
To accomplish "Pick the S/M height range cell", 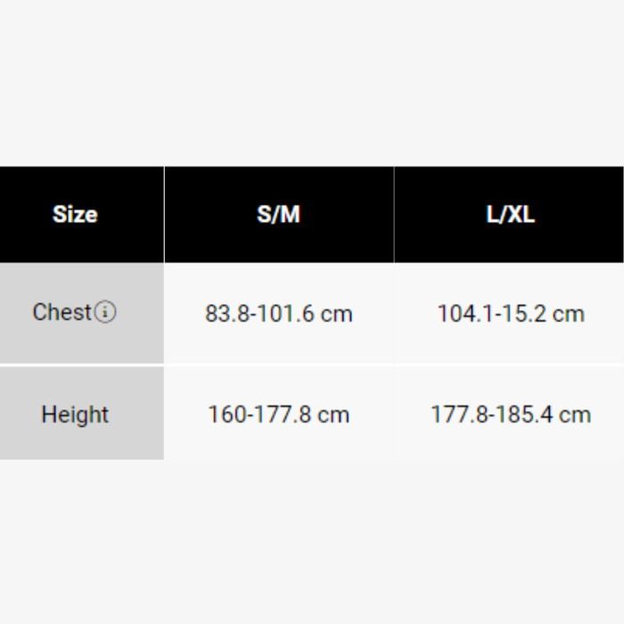I will click(279, 415).
